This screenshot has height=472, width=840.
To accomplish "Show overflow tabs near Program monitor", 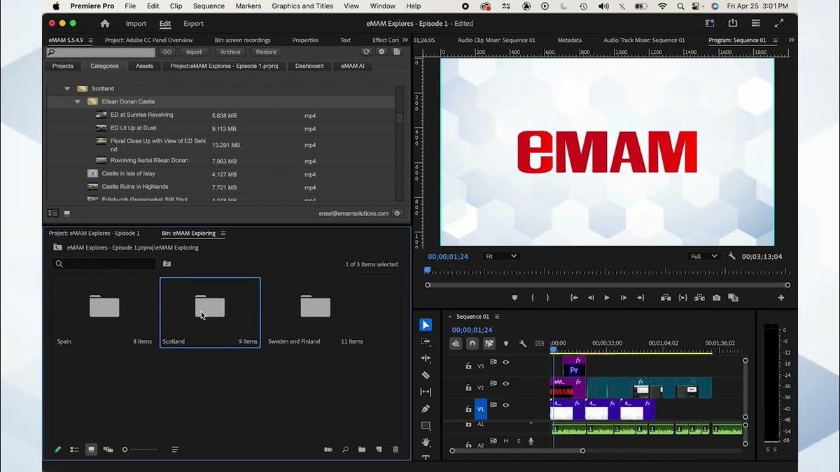I will (x=791, y=40).
